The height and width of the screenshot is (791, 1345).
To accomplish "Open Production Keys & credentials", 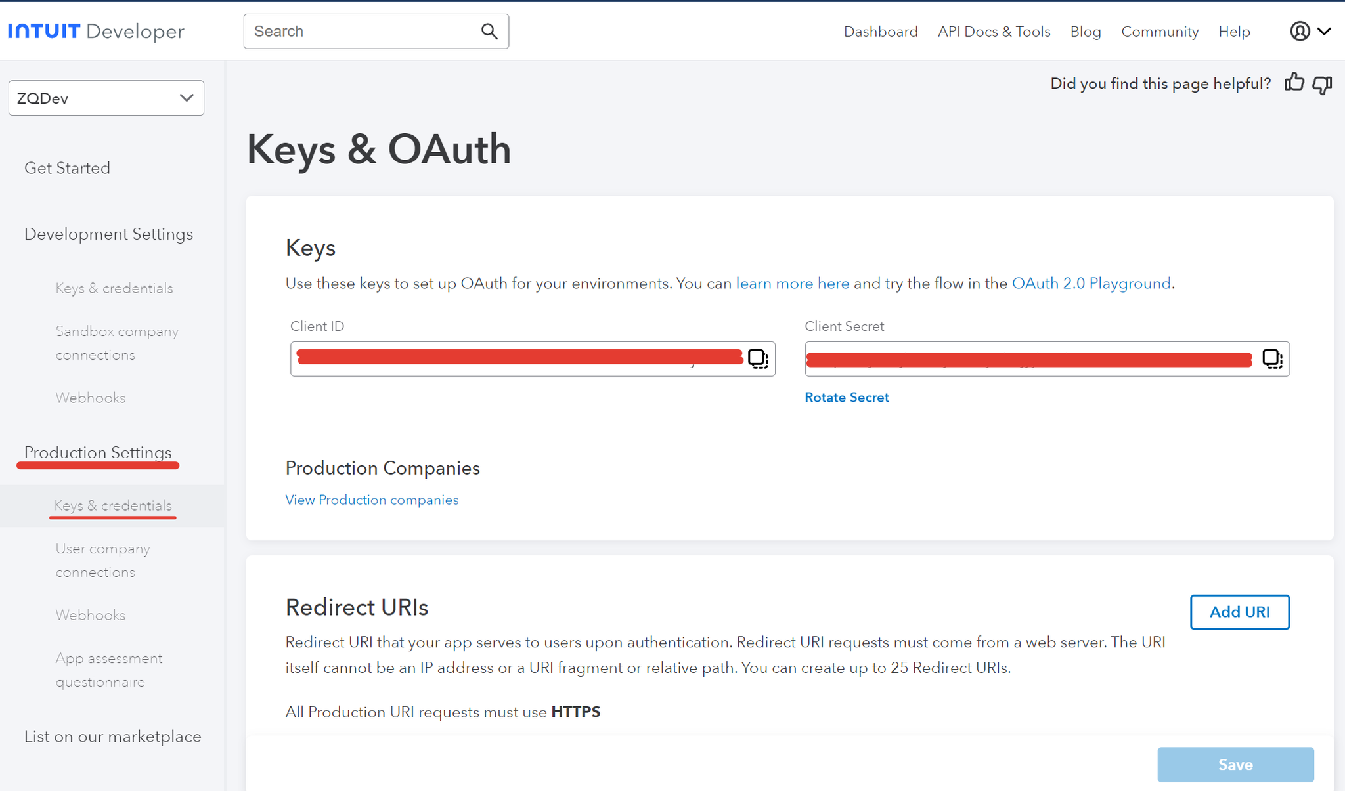I will pos(113,505).
